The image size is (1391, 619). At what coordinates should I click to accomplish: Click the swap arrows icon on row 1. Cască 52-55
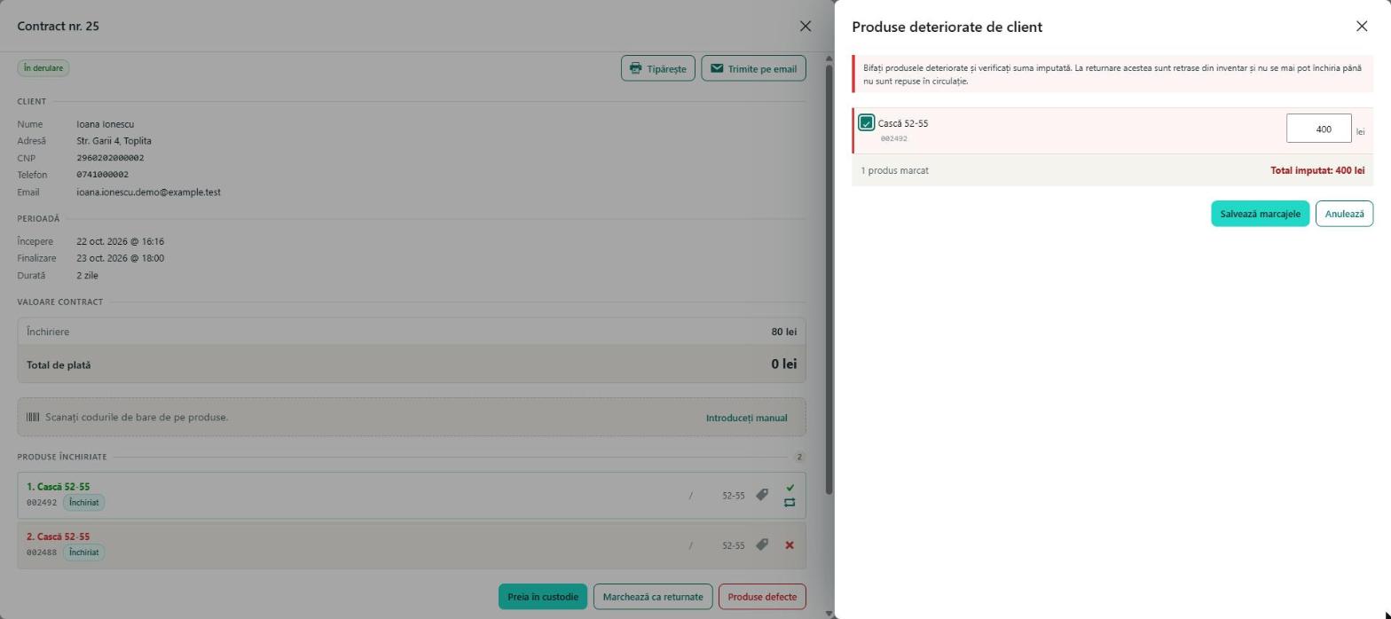click(790, 503)
